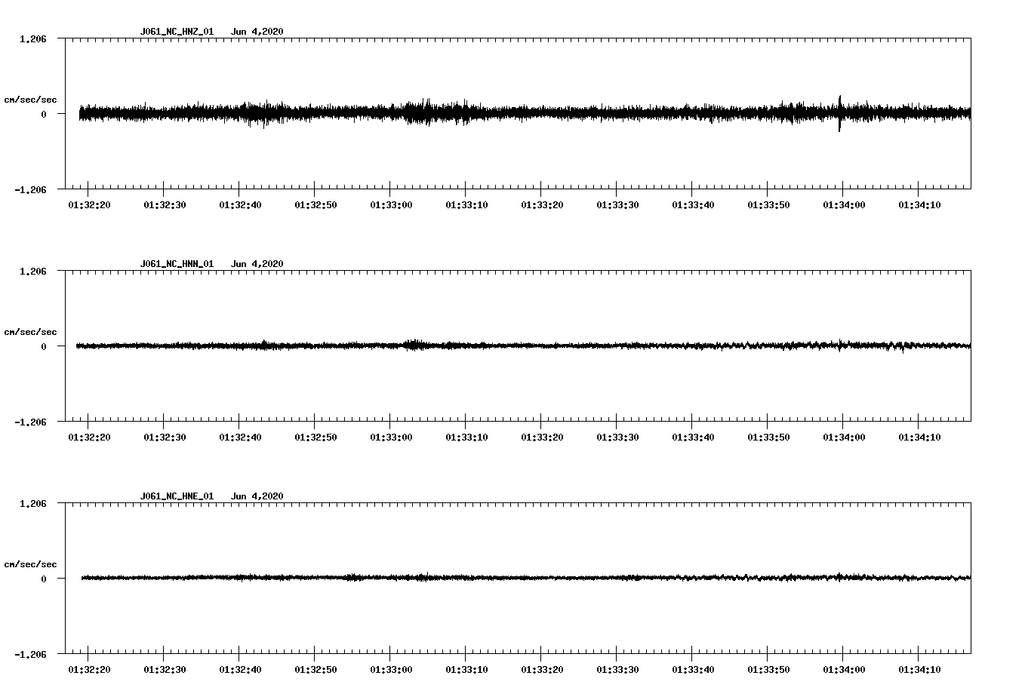Click the sharp spike near 01:34:00 on HNZ trace

click(x=840, y=113)
